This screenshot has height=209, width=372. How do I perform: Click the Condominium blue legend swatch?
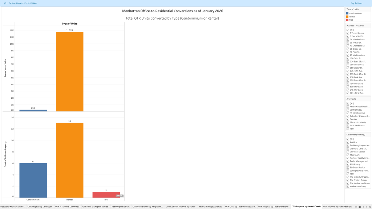pos(347,13)
